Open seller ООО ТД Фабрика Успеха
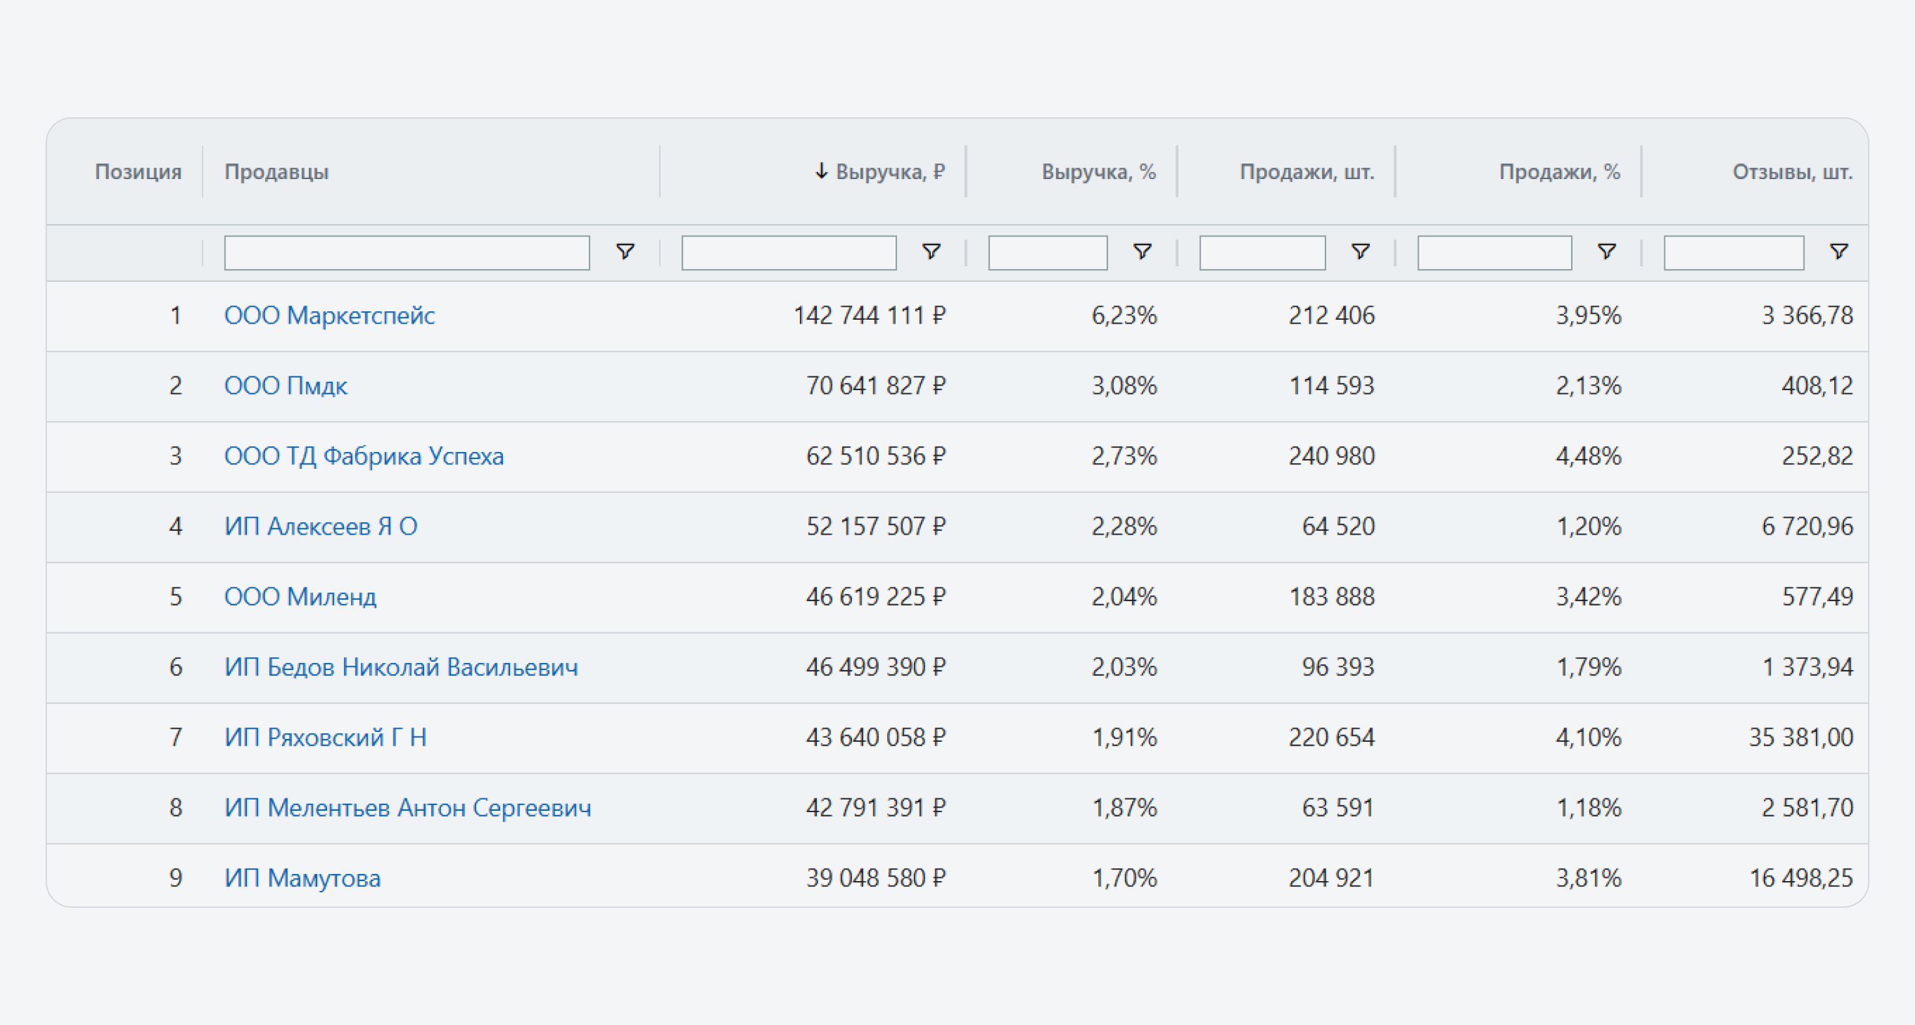Screen dimensions: 1915x1025 pyautogui.click(x=364, y=456)
